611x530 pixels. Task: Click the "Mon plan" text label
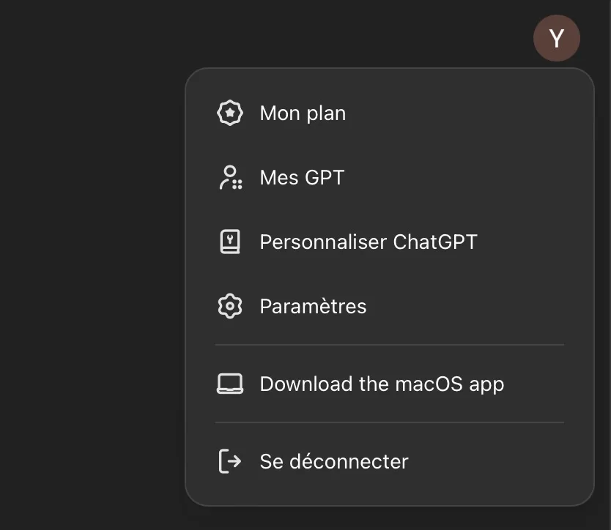(303, 113)
